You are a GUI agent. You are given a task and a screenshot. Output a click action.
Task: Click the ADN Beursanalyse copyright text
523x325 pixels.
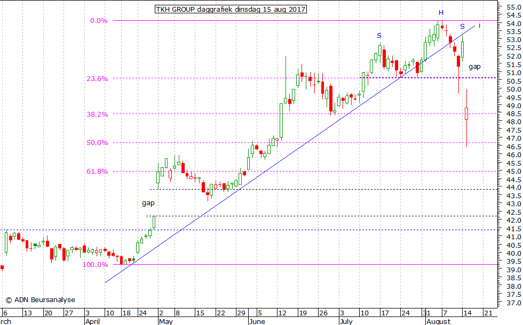click(x=41, y=299)
